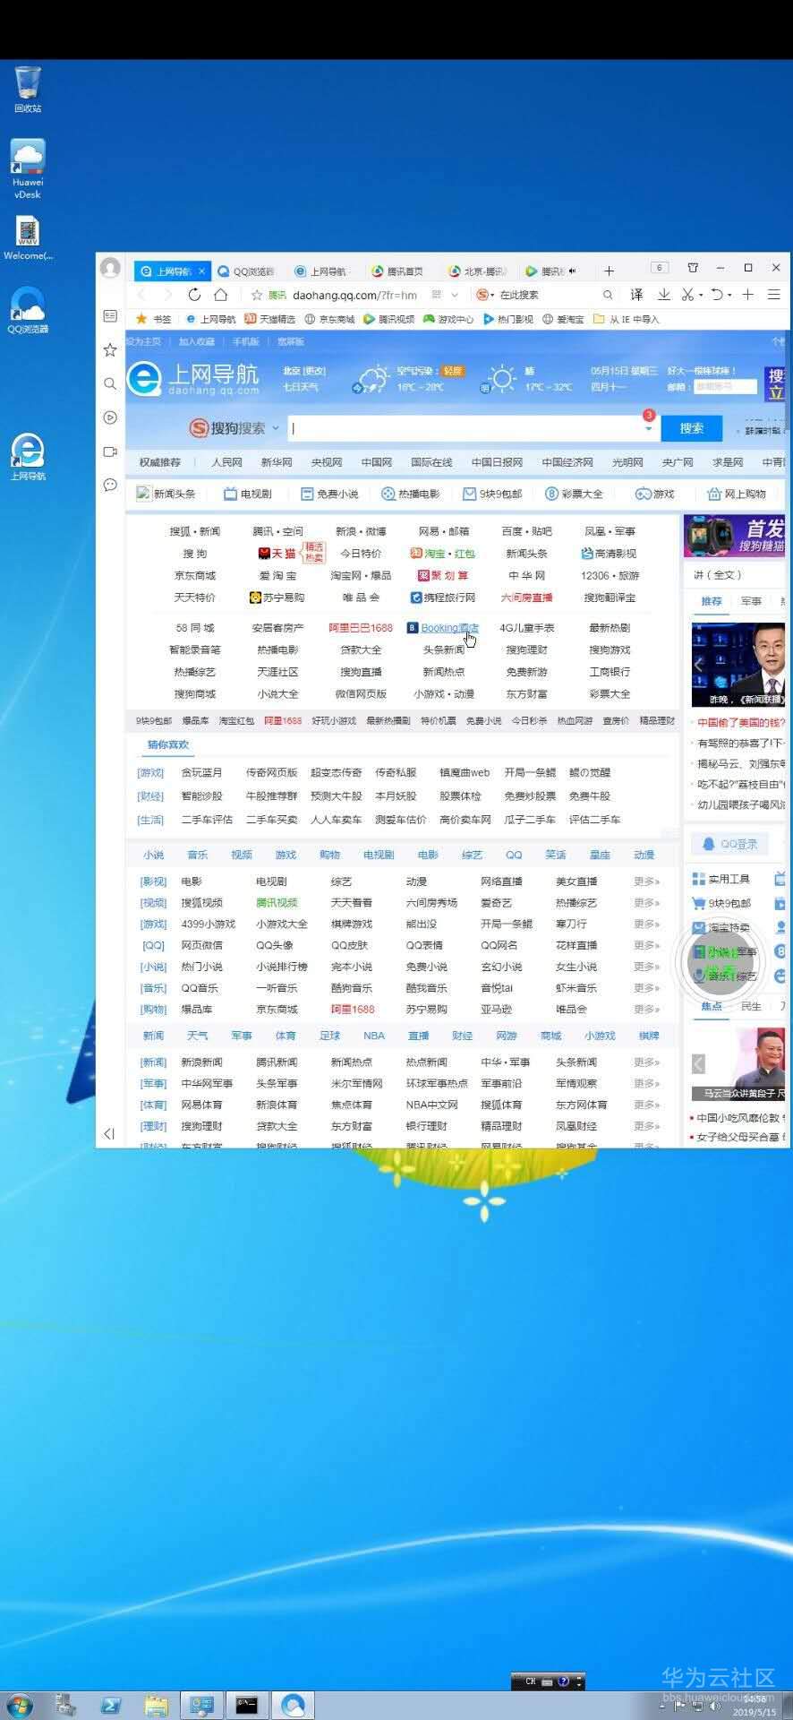Viewport: 793px width, 1720px height.
Task: Open the 阿里巴巴1688 link
Action: pyautogui.click(x=361, y=628)
